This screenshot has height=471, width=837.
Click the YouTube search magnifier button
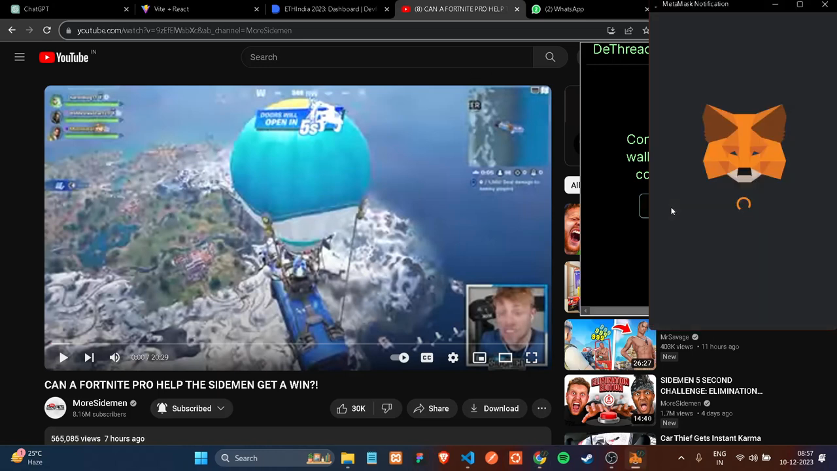pyautogui.click(x=550, y=57)
